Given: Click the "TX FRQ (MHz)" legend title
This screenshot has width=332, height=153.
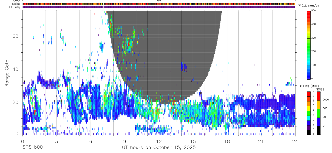Looking at the screenshot, I should coord(308,86).
